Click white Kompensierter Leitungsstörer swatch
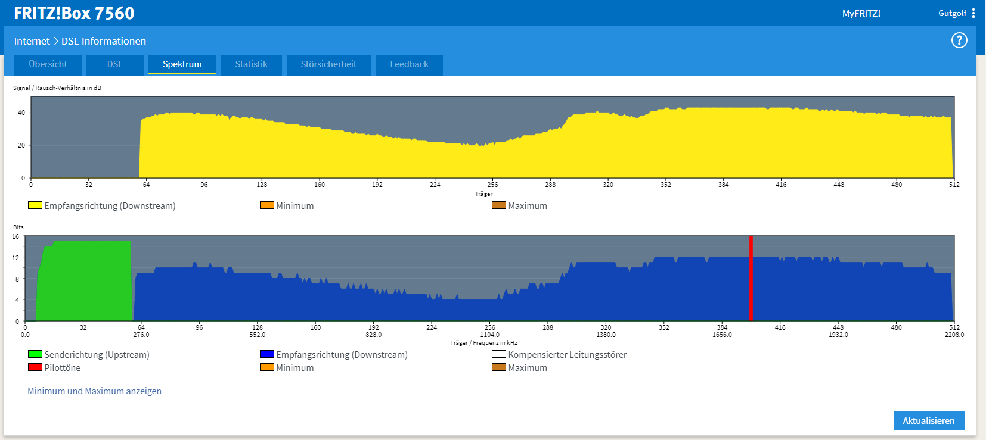986x440 pixels. click(499, 354)
